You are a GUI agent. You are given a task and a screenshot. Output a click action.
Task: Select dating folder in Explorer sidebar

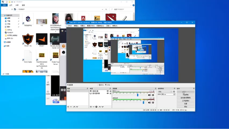(x=9, y=30)
